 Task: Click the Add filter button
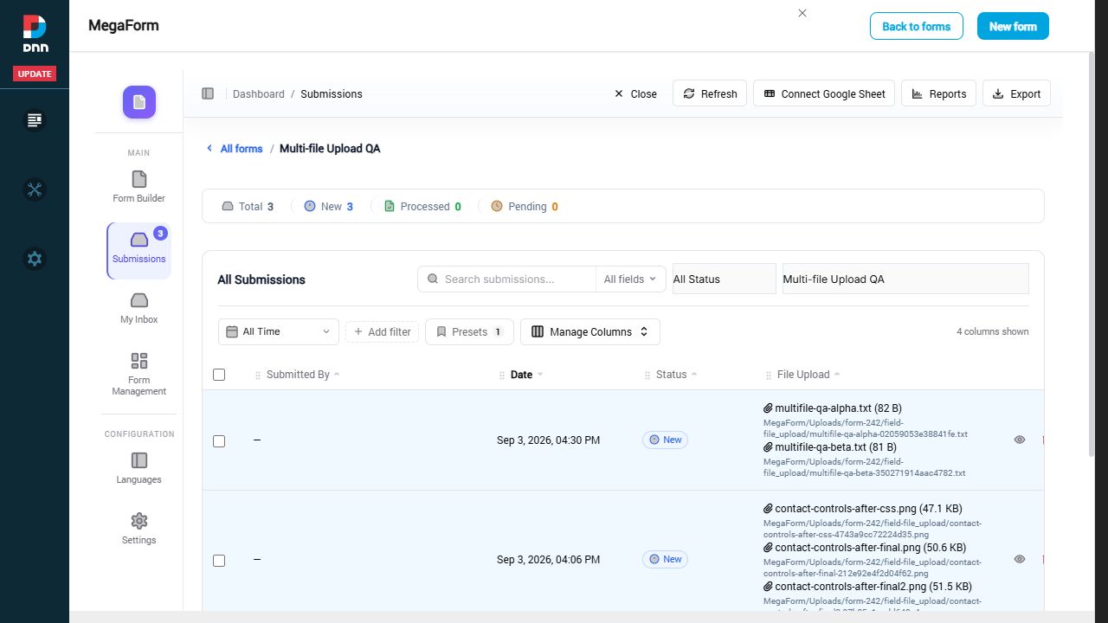pyautogui.click(x=383, y=331)
